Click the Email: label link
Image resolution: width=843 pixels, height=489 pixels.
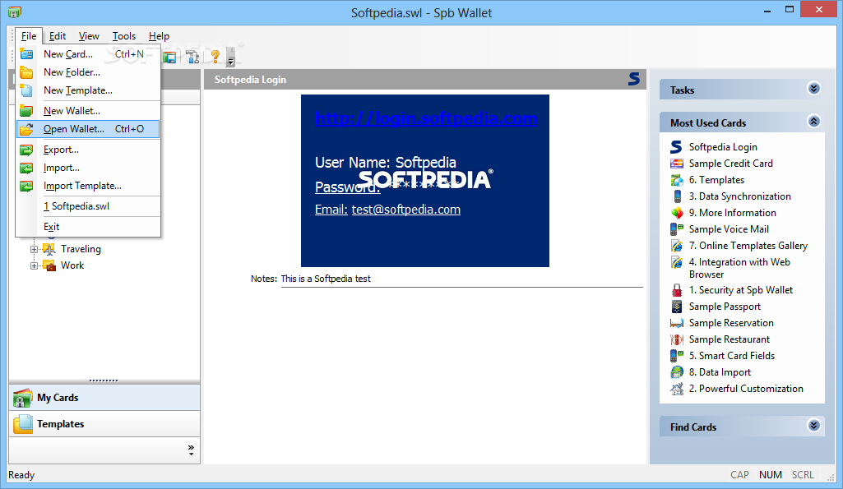click(331, 210)
